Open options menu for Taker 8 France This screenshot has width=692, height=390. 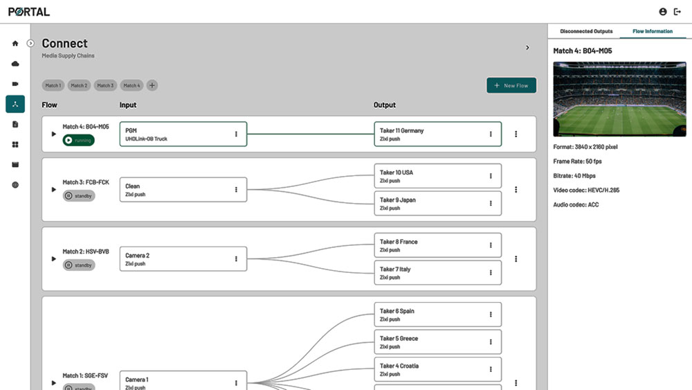click(x=491, y=245)
